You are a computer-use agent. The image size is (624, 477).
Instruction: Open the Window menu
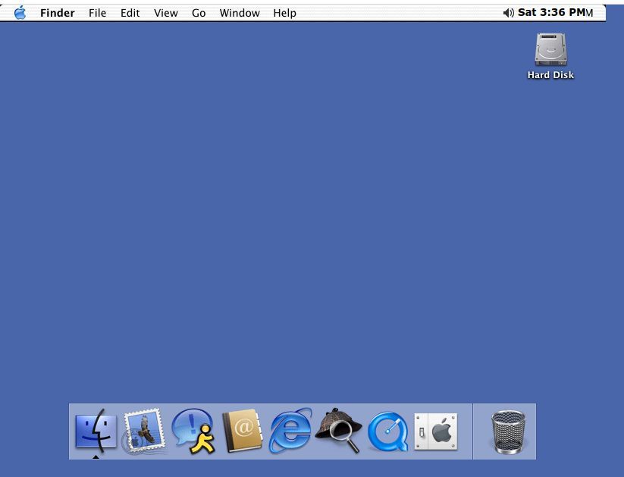click(x=240, y=13)
